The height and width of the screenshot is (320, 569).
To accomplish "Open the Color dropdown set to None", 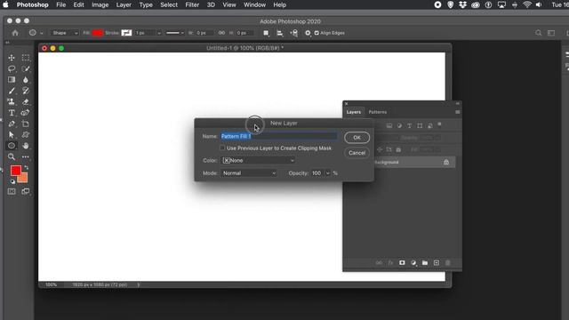I will (258, 160).
